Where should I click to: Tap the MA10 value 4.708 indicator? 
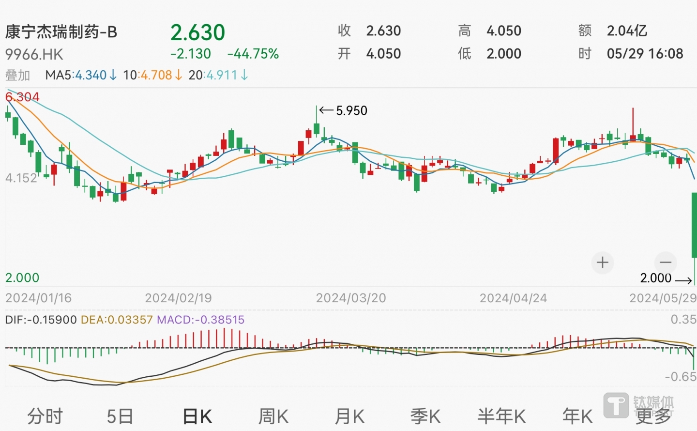click(x=152, y=75)
